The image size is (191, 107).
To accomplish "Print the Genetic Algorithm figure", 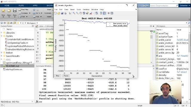I will click(x=65, y=13).
